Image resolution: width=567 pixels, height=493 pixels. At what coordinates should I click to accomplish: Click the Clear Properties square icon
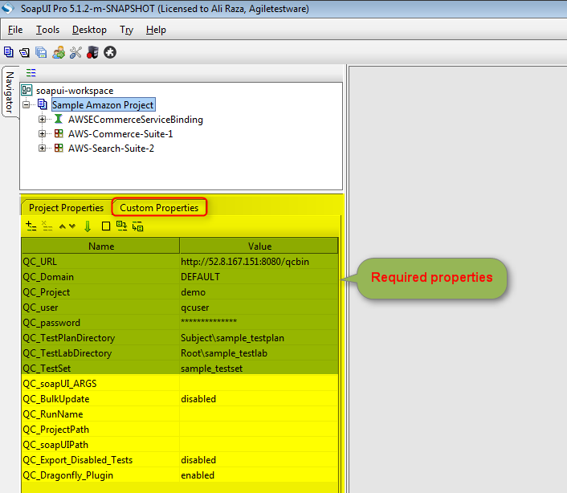click(105, 226)
